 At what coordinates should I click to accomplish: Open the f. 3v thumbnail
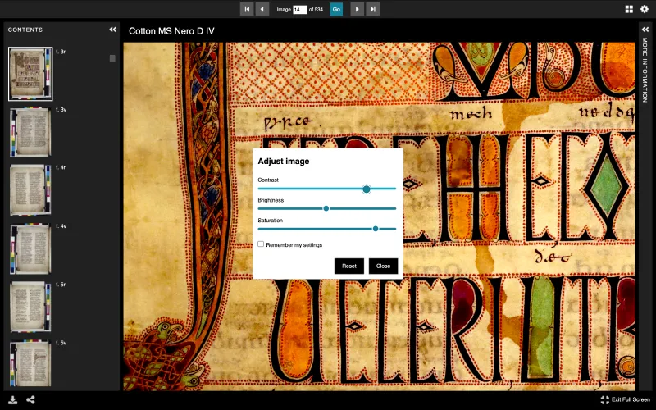[30, 132]
